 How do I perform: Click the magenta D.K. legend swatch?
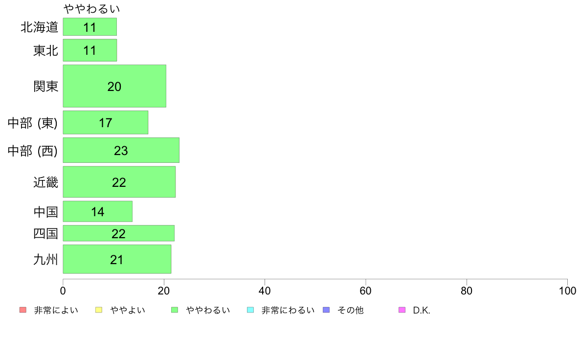(402, 310)
